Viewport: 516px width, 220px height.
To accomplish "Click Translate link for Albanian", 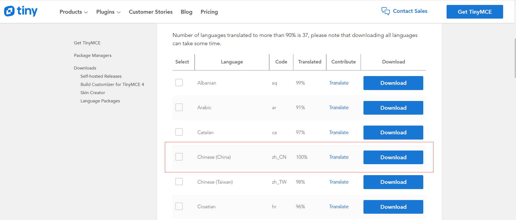I will (339, 83).
